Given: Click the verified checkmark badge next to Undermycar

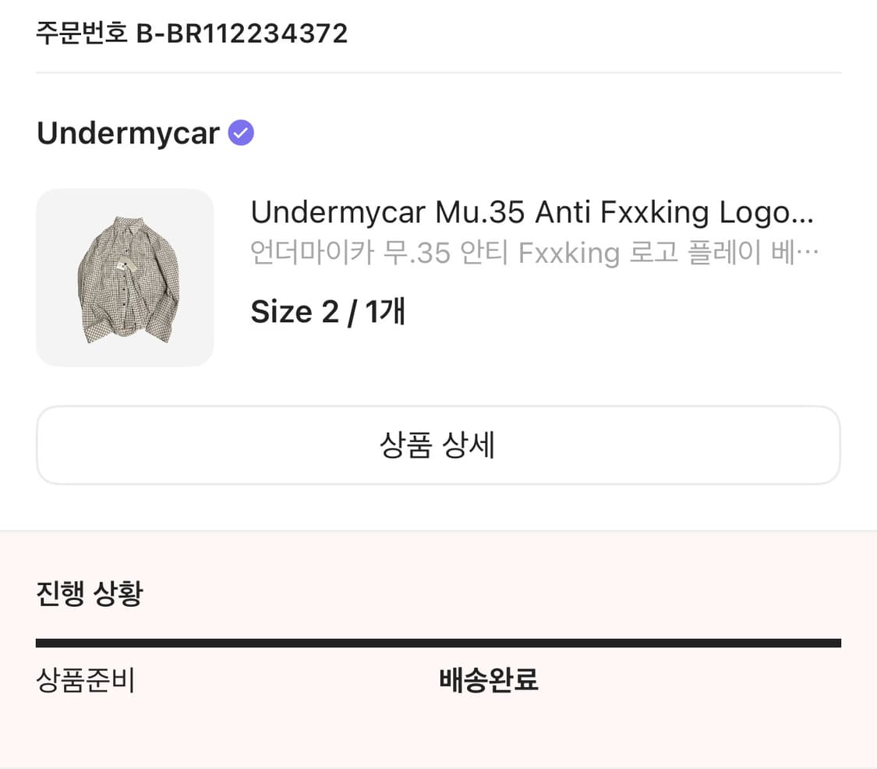Looking at the screenshot, I should (240, 133).
